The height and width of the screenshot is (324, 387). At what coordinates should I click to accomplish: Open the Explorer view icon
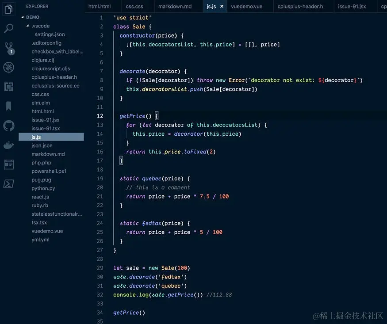coord(9,9)
